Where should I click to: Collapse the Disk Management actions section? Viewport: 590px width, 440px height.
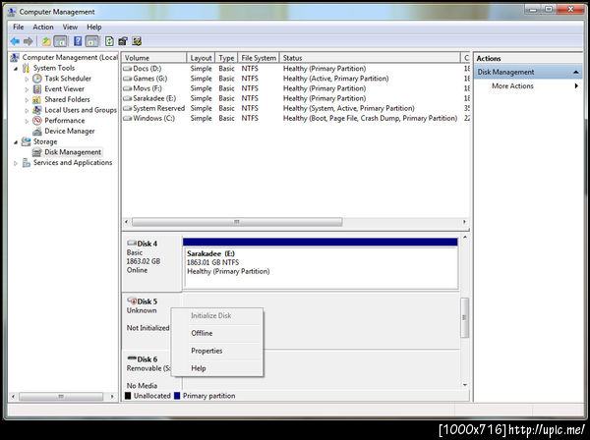click(575, 72)
